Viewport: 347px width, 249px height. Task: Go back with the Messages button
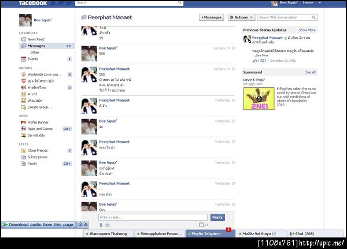[x=211, y=17]
